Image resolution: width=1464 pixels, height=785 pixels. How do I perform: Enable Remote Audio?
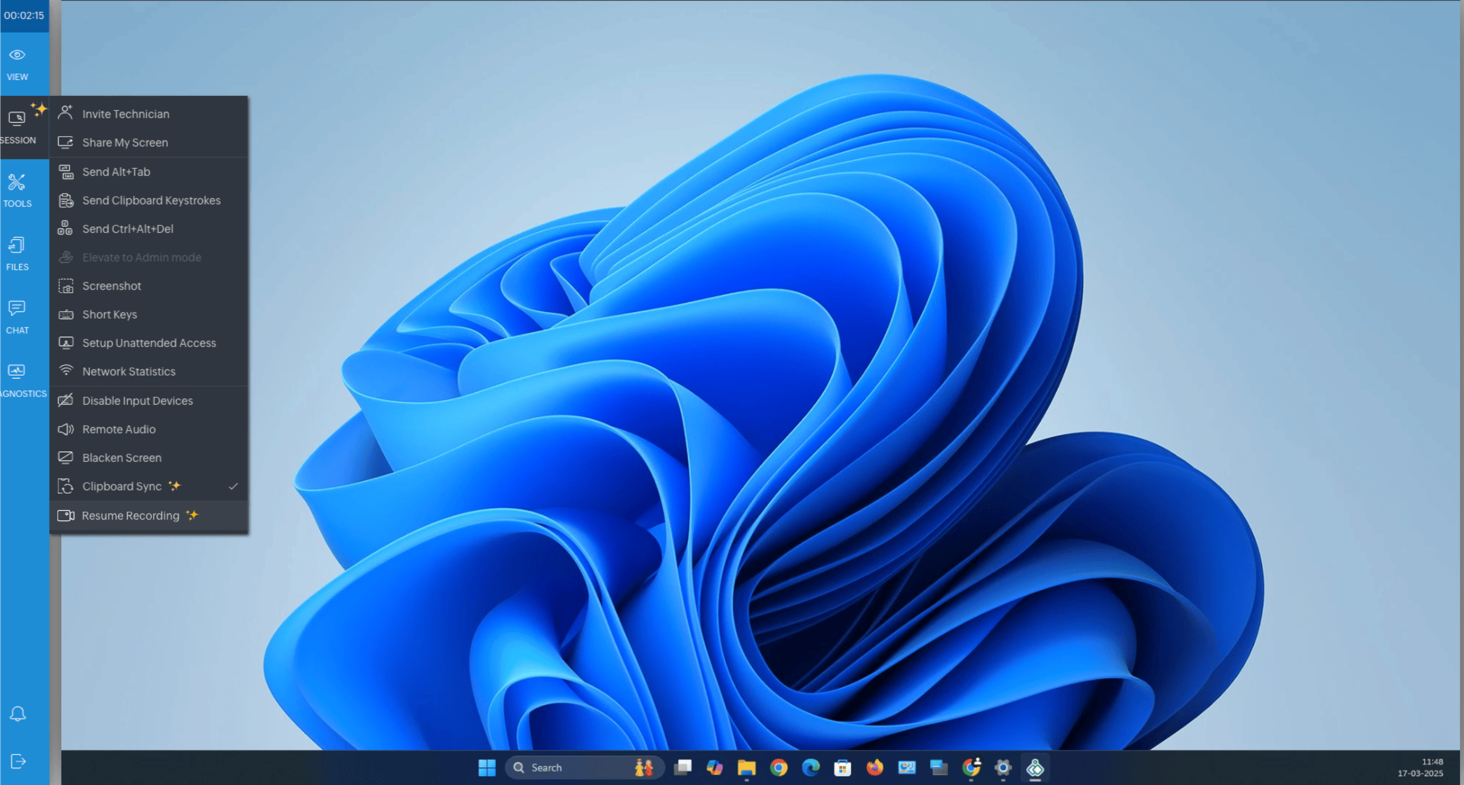click(119, 429)
